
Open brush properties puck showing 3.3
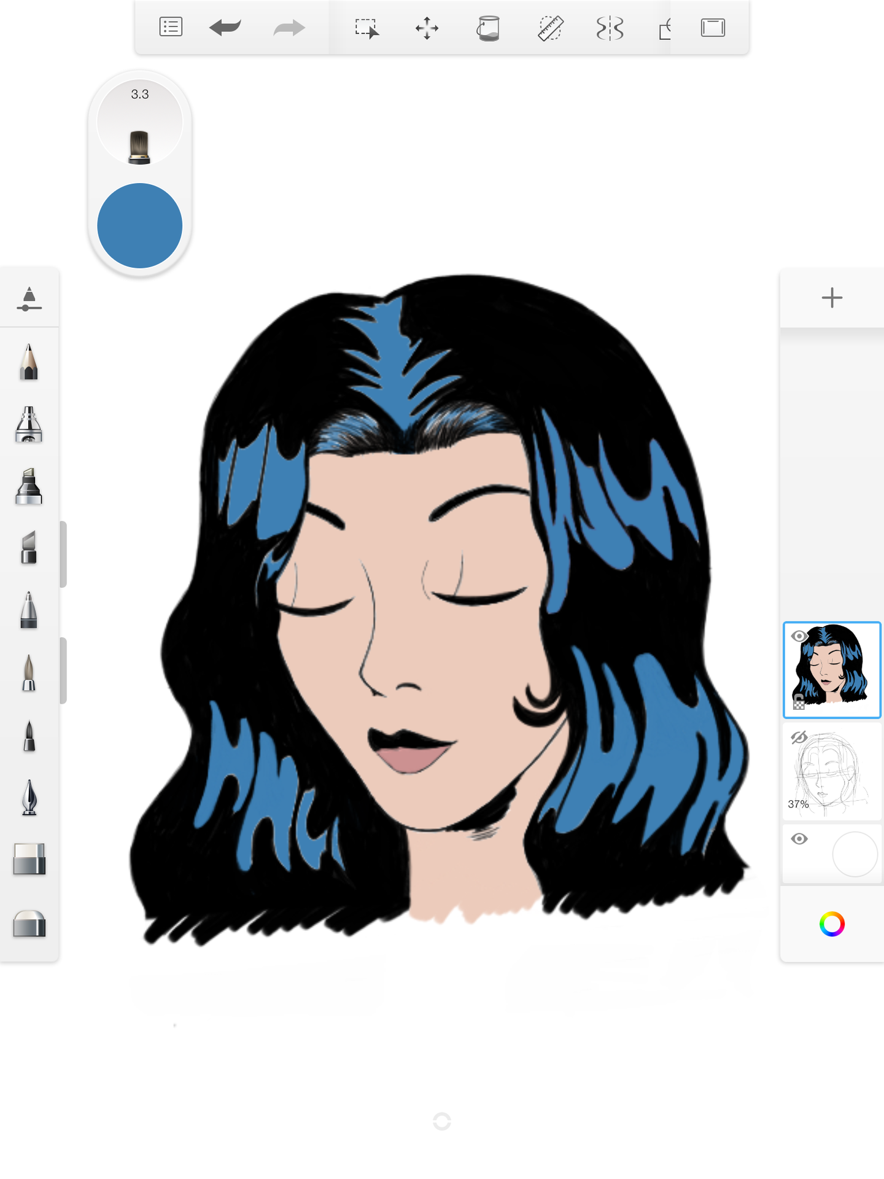tap(140, 123)
